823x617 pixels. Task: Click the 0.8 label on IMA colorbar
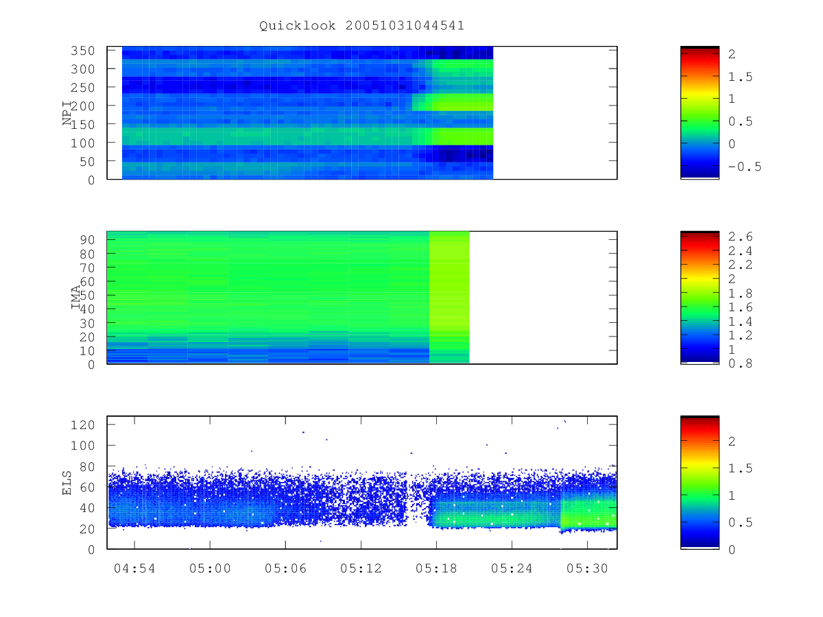pyautogui.click(x=741, y=363)
